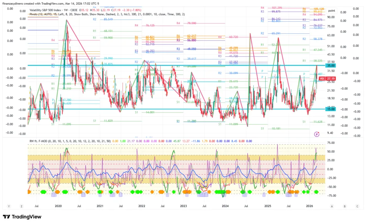This screenshot has height=224, width=366.
Task: Select the circled B scale icon
Action: click(345, 206)
